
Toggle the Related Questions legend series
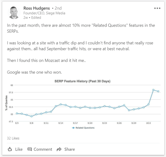pyautogui.click(x=85, y=128)
